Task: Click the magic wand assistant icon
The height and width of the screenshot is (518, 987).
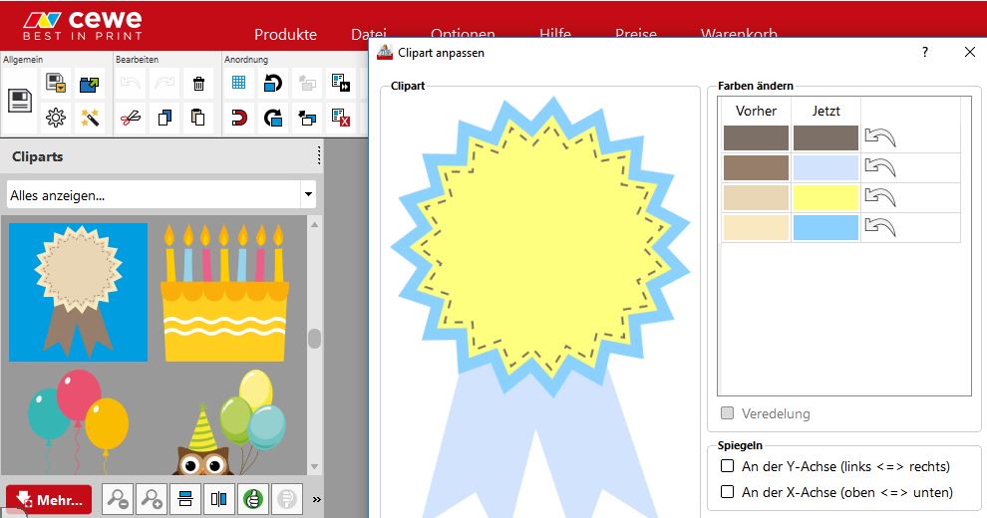Action: coord(90,118)
